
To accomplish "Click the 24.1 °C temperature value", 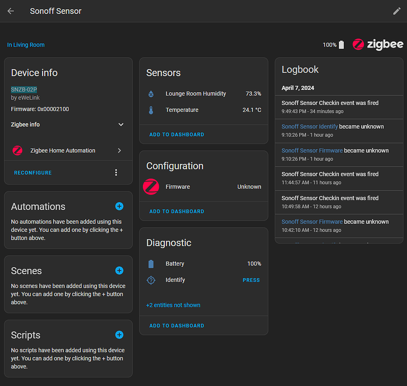I will (x=252, y=110).
